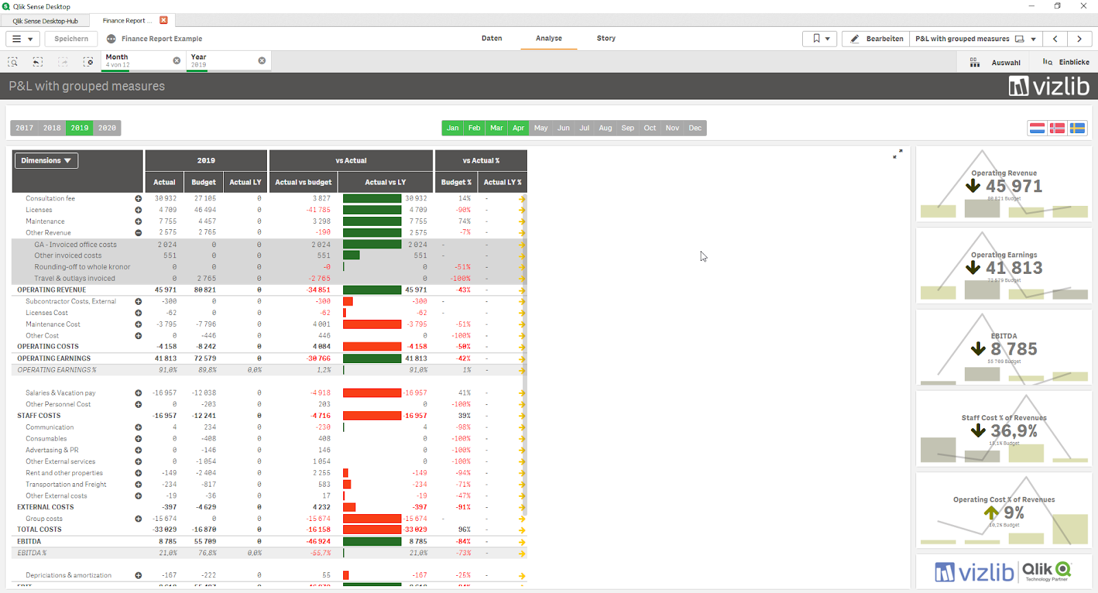Toggle the 2018 year filter

point(52,128)
